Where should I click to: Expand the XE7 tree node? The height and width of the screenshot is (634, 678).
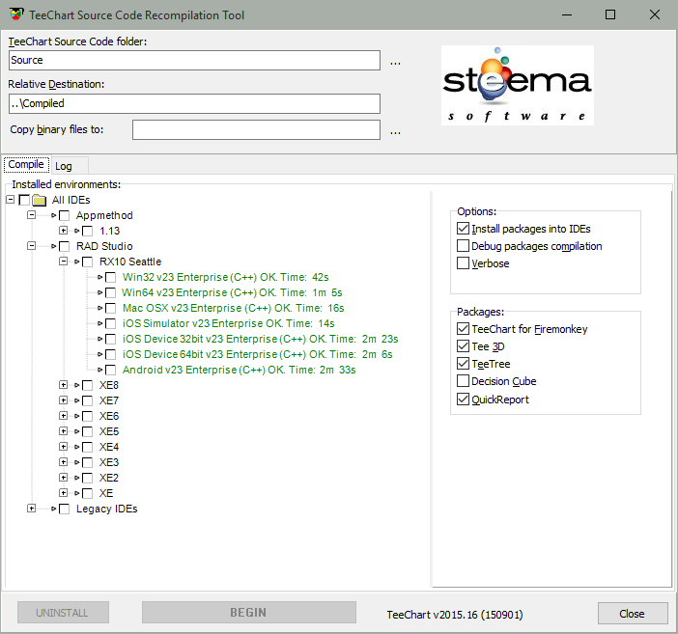pos(63,400)
